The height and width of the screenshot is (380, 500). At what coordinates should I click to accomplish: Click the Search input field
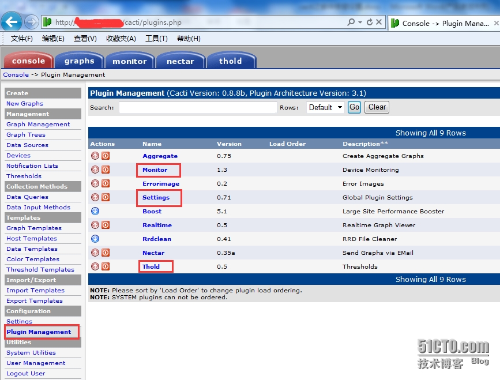pos(198,107)
